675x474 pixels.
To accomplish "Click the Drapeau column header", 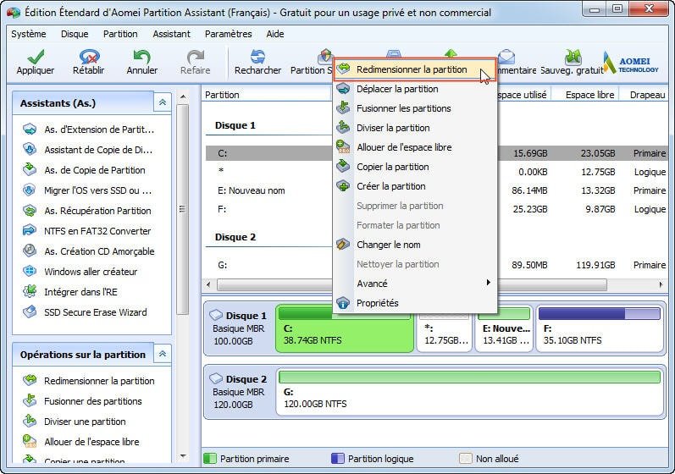I will 645,95.
